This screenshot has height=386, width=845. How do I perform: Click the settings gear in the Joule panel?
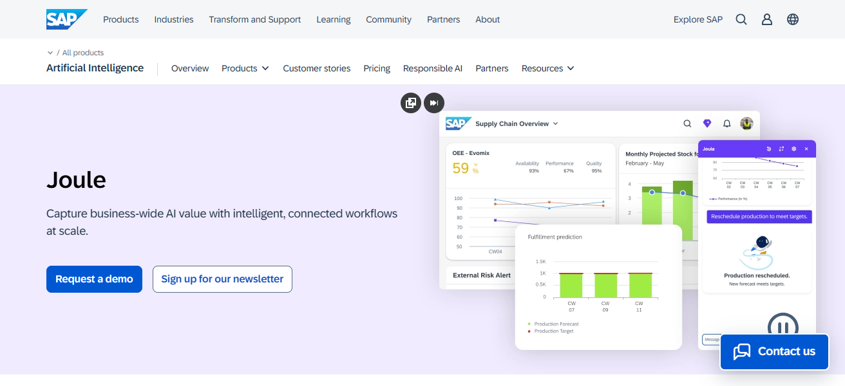tap(794, 149)
